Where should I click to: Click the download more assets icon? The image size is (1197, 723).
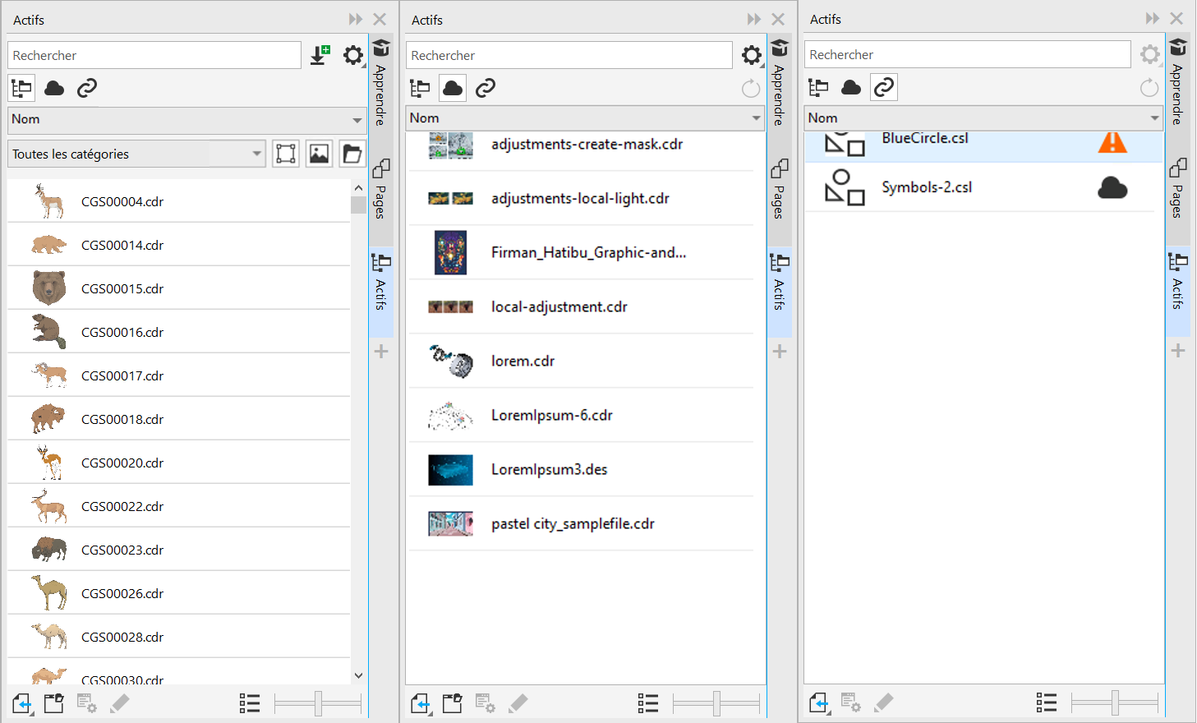pyautogui.click(x=320, y=55)
